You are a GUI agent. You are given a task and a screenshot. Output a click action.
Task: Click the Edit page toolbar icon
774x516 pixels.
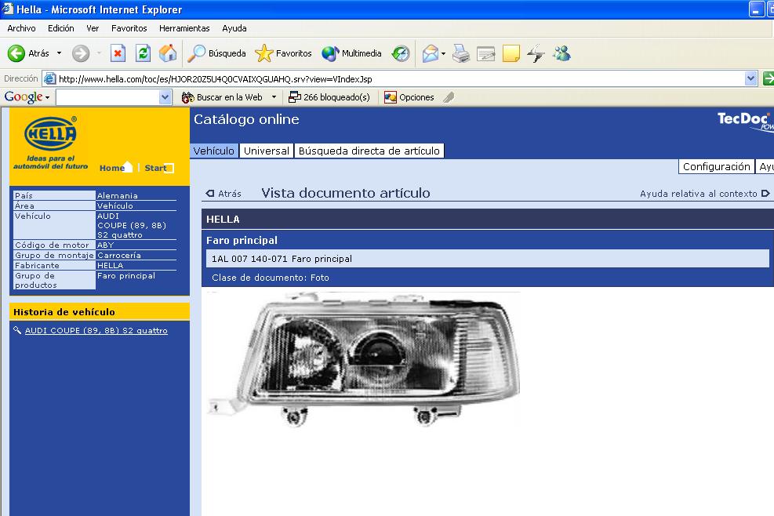pos(485,53)
